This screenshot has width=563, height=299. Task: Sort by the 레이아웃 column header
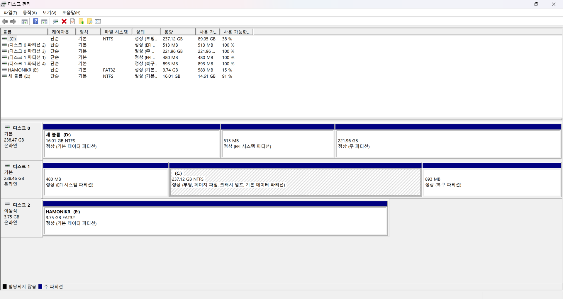[62, 32]
